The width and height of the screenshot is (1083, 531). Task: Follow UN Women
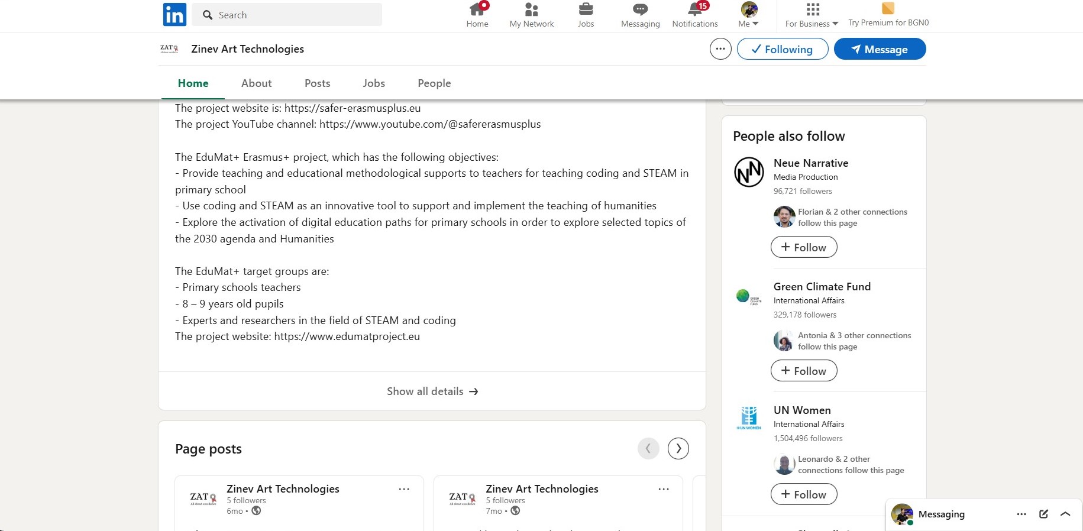point(804,494)
